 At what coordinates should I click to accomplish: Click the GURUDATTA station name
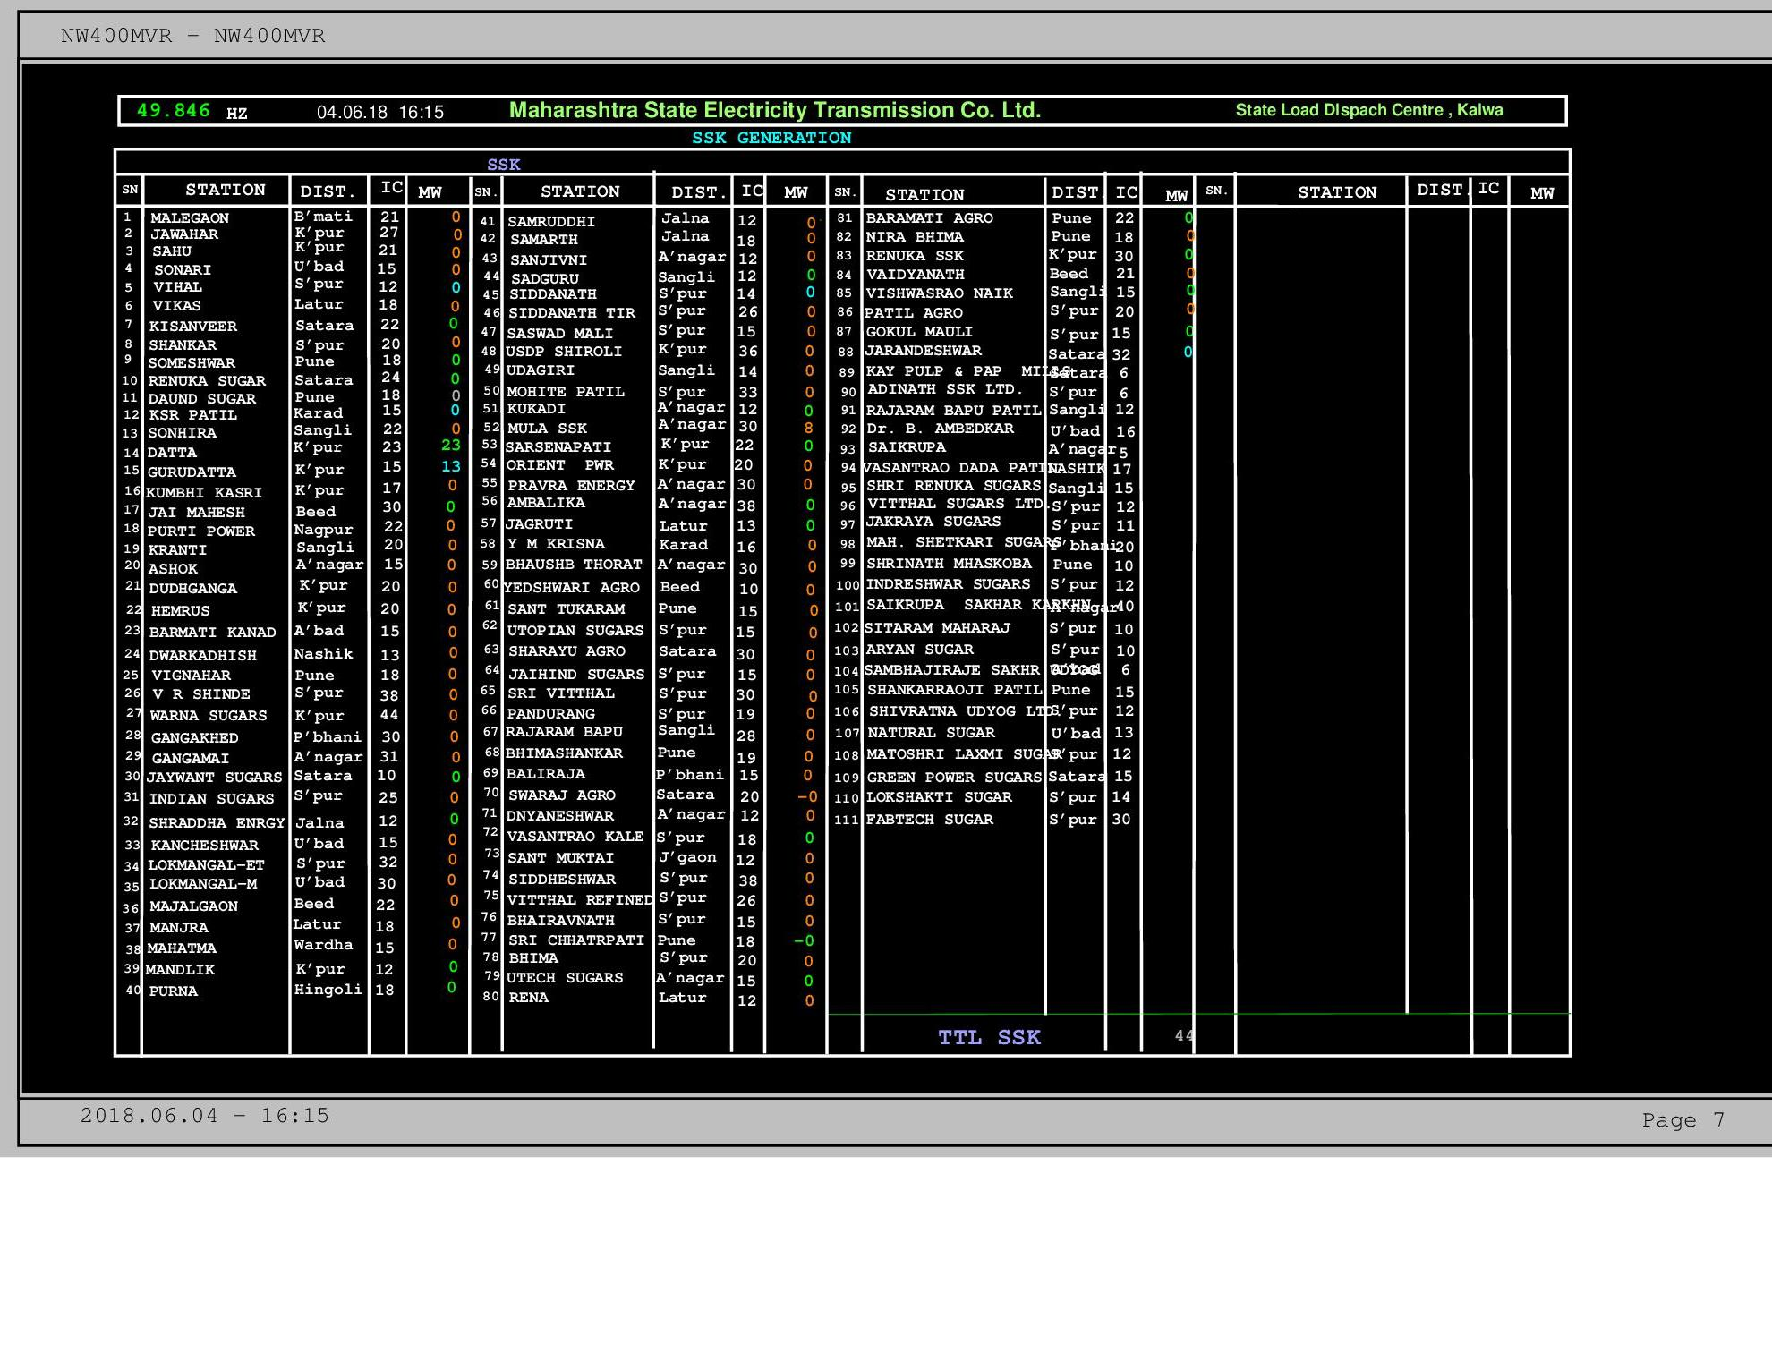[192, 472]
